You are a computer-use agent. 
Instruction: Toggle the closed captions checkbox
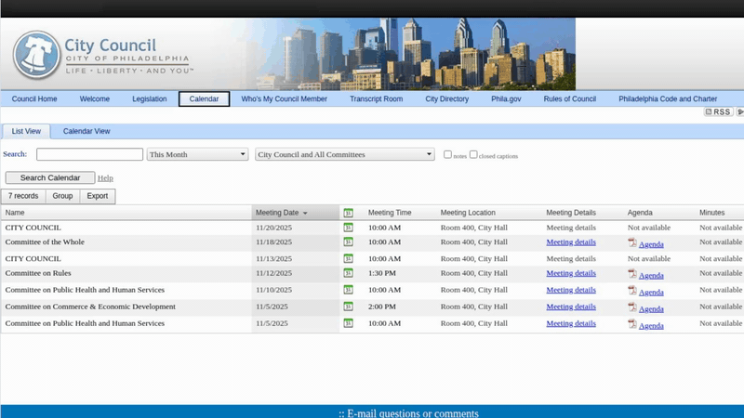coord(473,154)
